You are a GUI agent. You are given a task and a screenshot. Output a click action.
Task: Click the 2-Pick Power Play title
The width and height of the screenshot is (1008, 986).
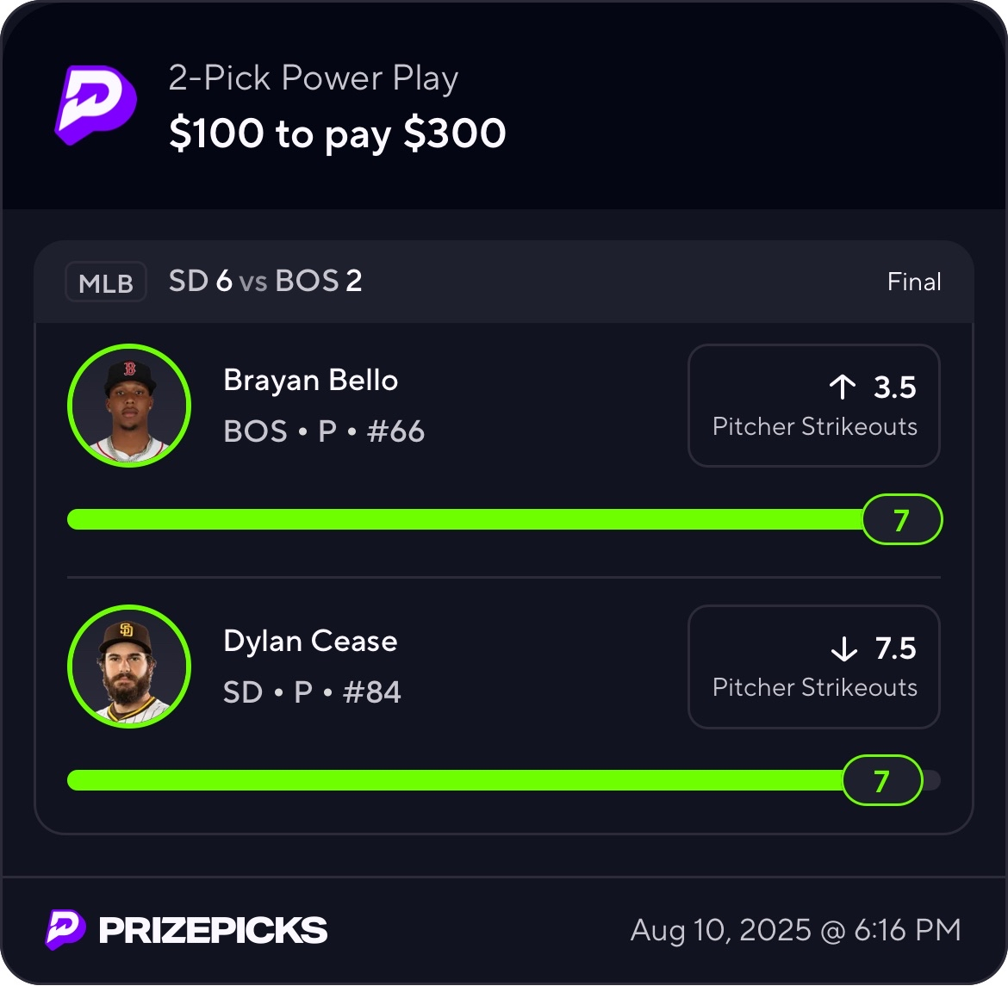[x=314, y=78]
